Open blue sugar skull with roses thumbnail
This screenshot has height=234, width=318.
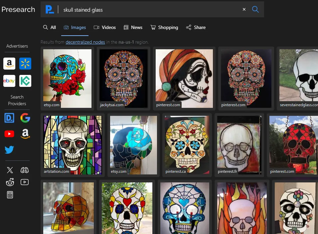click(67, 79)
